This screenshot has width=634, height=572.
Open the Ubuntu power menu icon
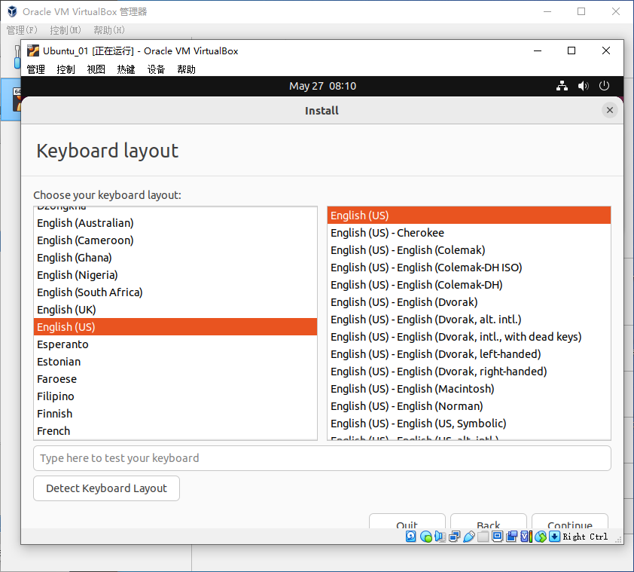click(x=604, y=86)
